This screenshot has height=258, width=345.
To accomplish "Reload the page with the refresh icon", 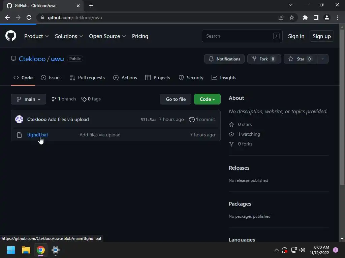I will pos(29,17).
